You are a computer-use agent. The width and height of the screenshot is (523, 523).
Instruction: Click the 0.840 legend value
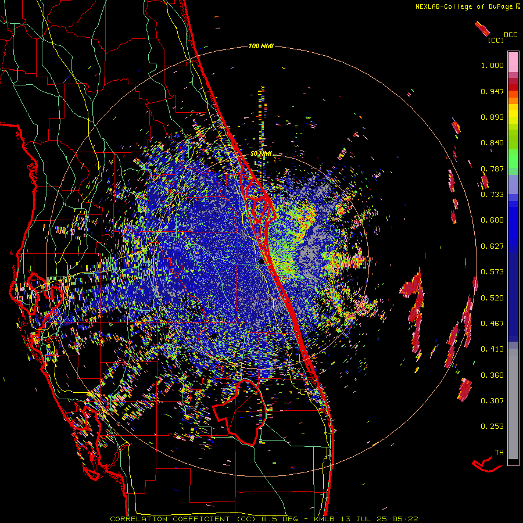click(x=492, y=143)
